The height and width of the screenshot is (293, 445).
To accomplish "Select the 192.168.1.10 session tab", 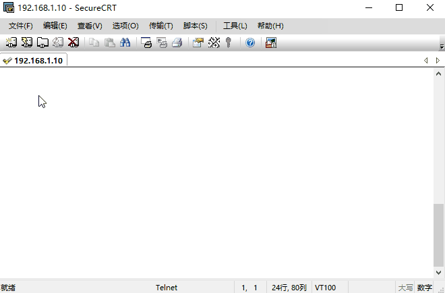I will [x=34, y=60].
